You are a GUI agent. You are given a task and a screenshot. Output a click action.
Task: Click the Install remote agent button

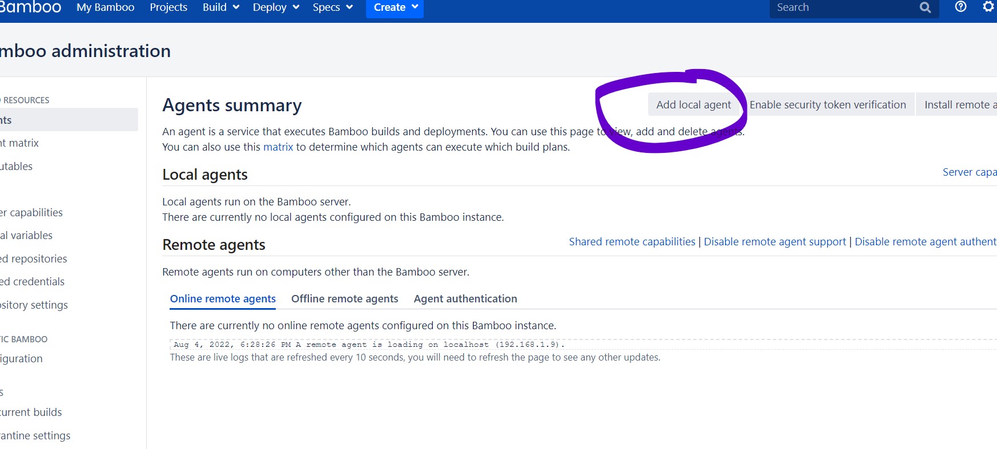(957, 104)
